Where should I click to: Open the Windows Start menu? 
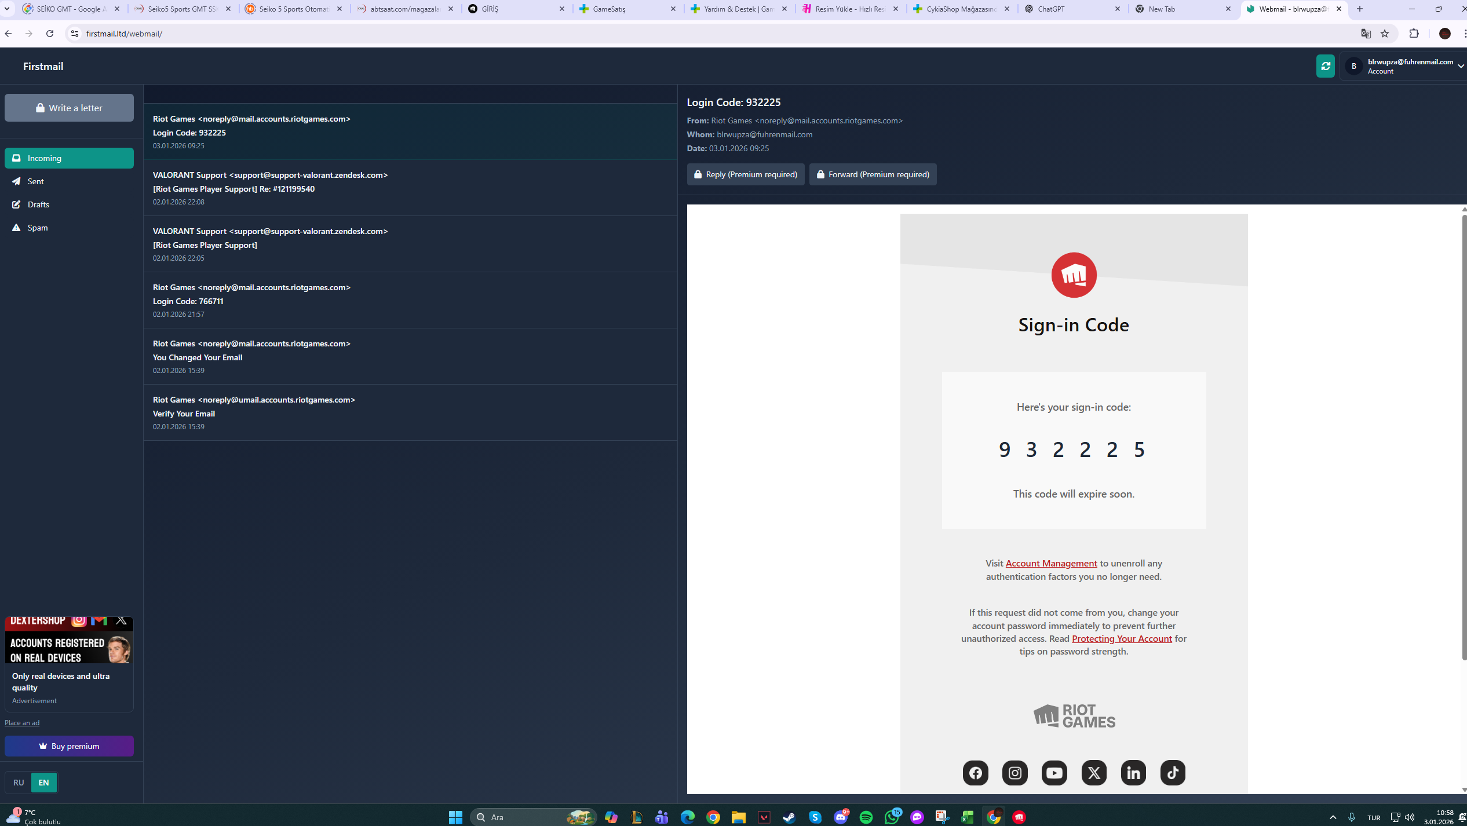point(456,817)
